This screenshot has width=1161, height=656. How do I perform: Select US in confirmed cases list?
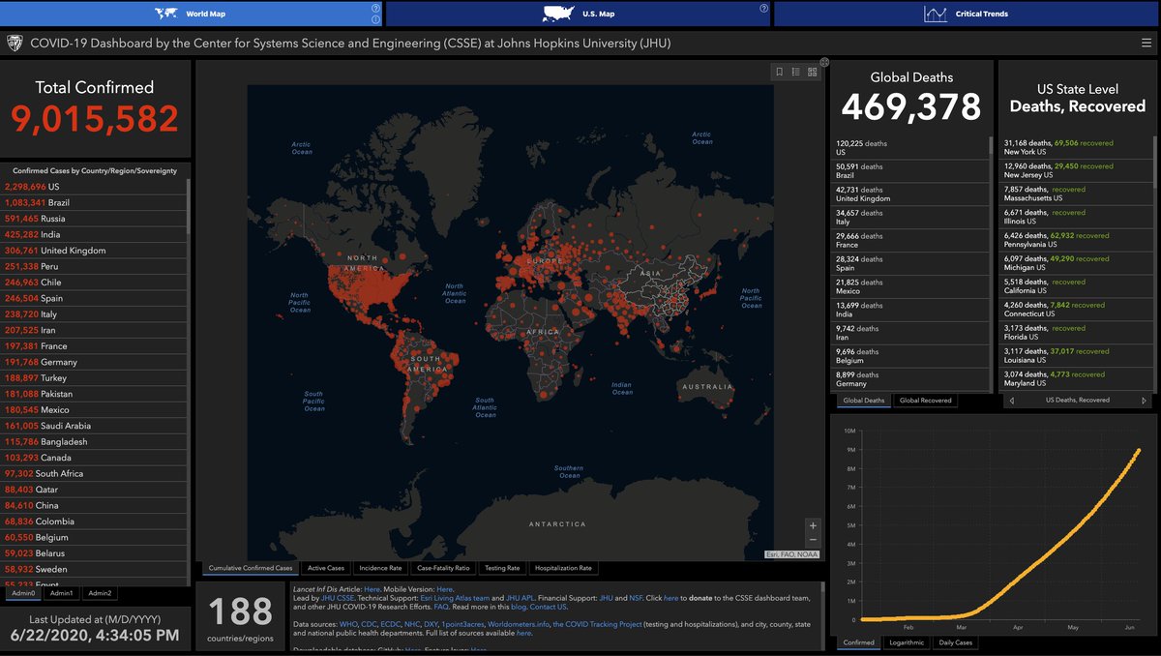[94, 187]
